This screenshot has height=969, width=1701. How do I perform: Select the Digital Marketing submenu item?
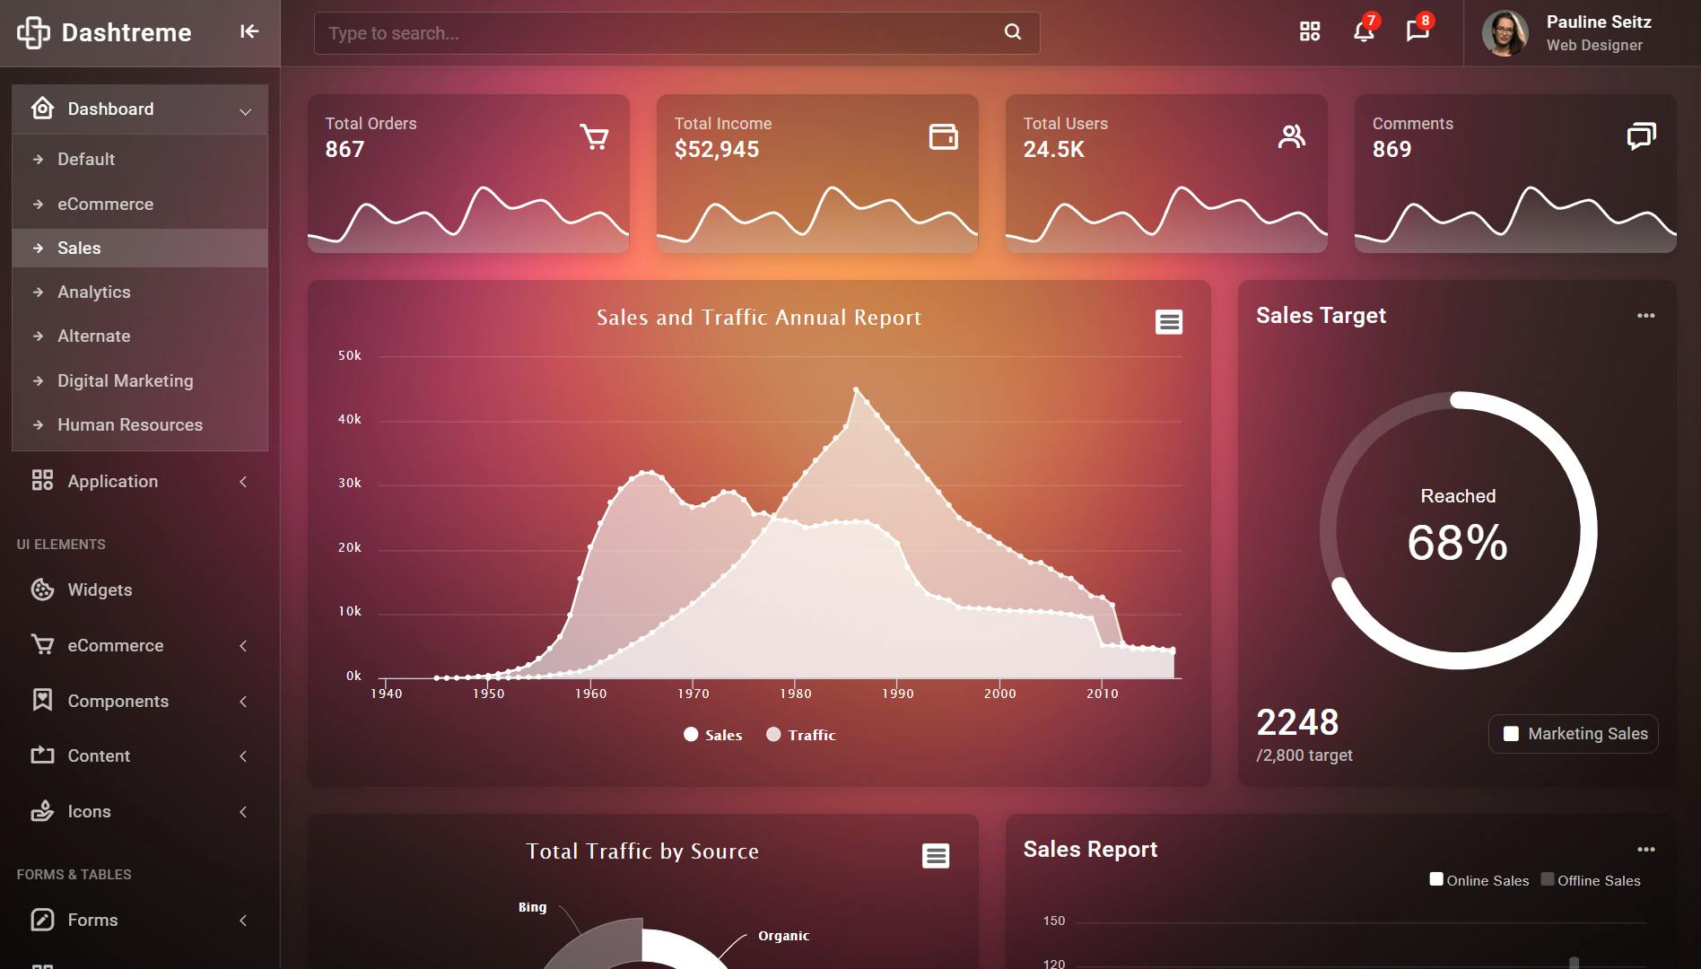tap(140, 380)
